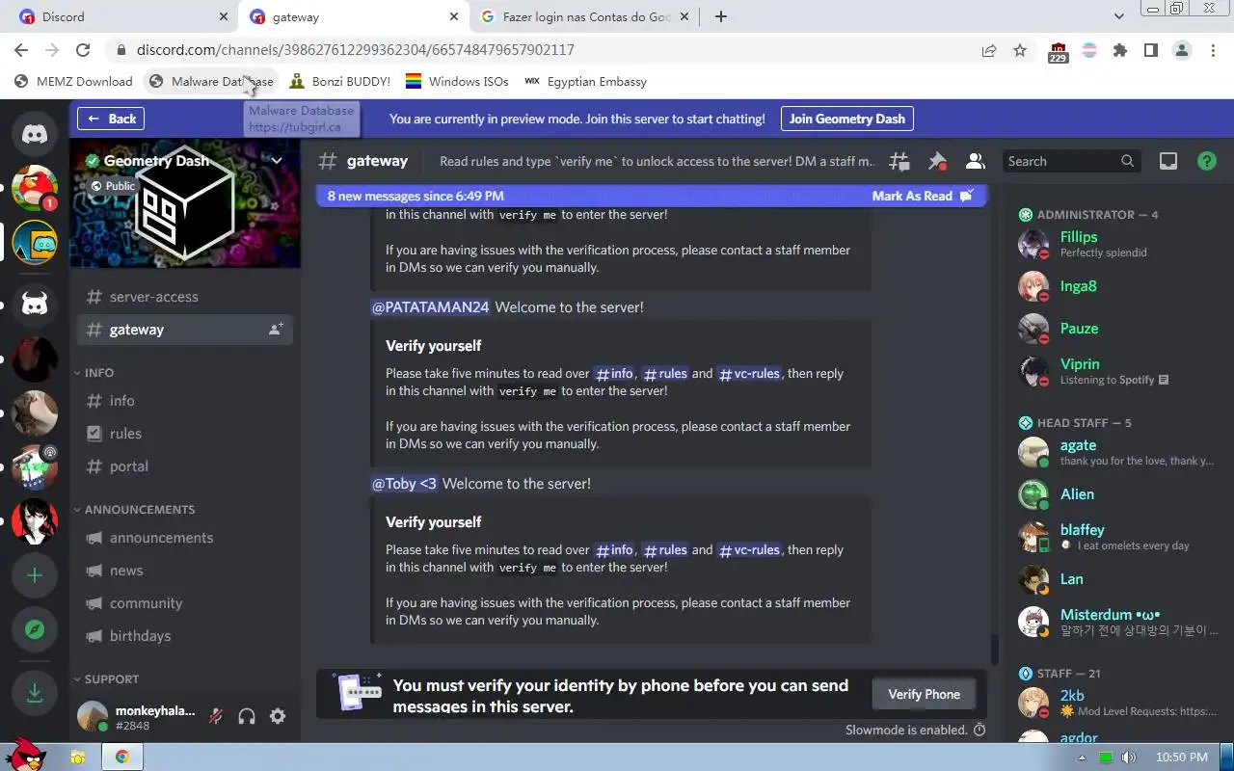1234x771 pixels.
Task: Reload the page in Chrome
Action: point(83,50)
